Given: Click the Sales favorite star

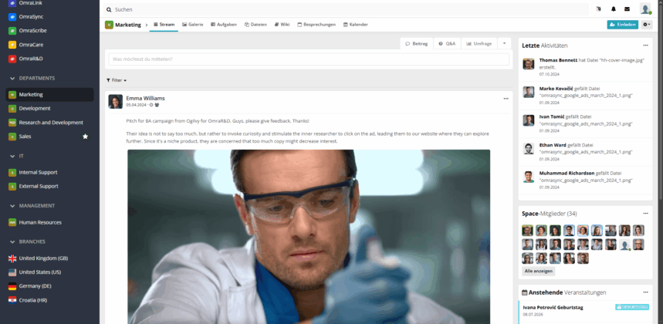Looking at the screenshot, I should (x=86, y=137).
